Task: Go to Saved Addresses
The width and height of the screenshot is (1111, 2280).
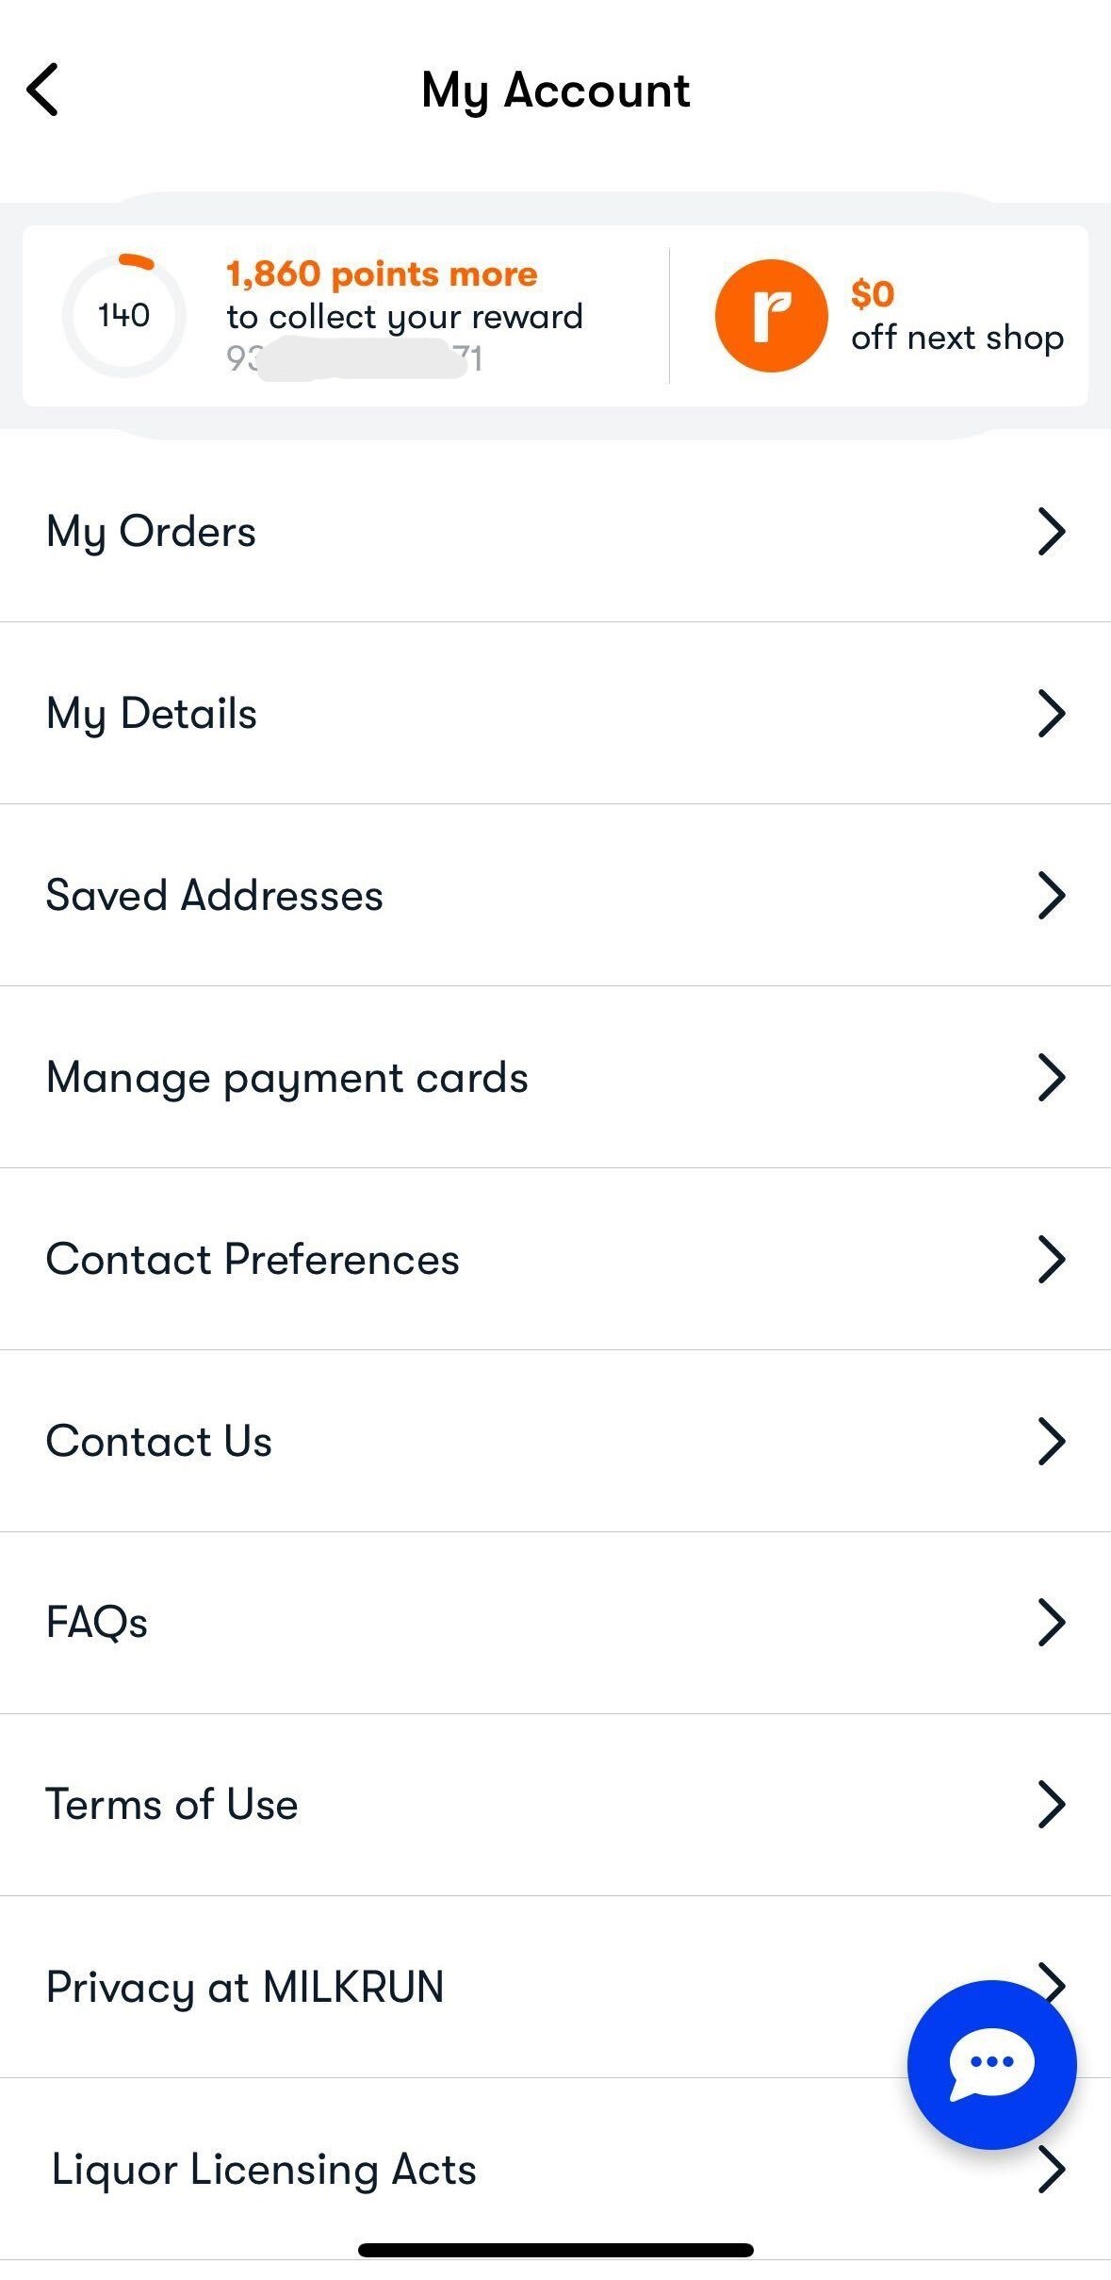Action: 215,896
